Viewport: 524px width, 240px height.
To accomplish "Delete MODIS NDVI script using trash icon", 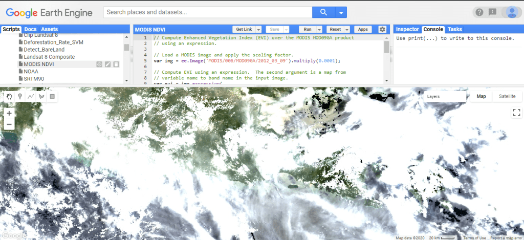I will pos(116,64).
